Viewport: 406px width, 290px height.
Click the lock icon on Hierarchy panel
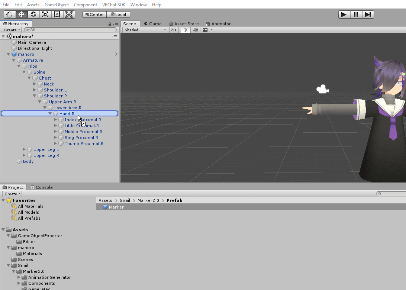pos(110,24)
